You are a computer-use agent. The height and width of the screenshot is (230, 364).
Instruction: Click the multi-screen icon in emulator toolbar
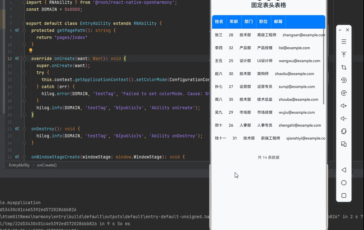pos(344,144)
